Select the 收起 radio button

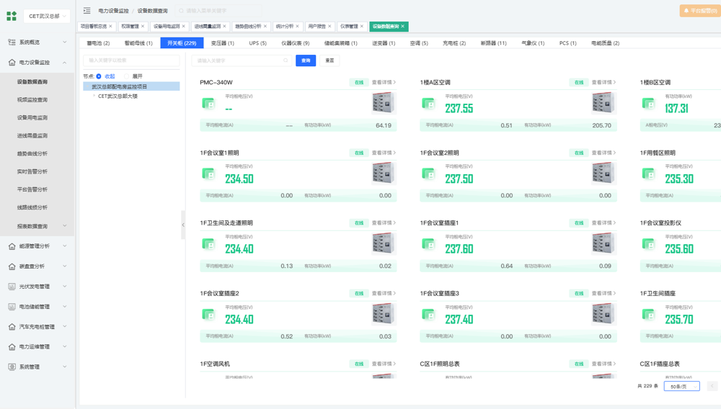99,76
